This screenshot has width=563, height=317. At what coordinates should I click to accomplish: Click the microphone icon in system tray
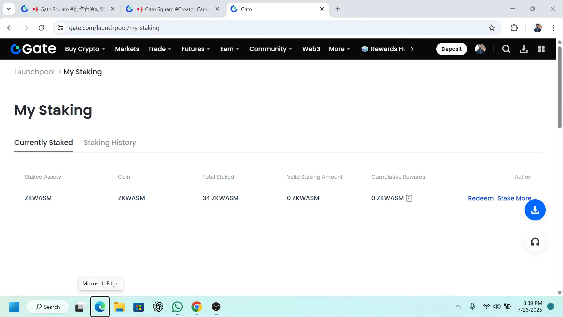[472, 307]
